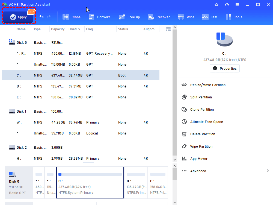Sort by the Status column header

point(123,29)
